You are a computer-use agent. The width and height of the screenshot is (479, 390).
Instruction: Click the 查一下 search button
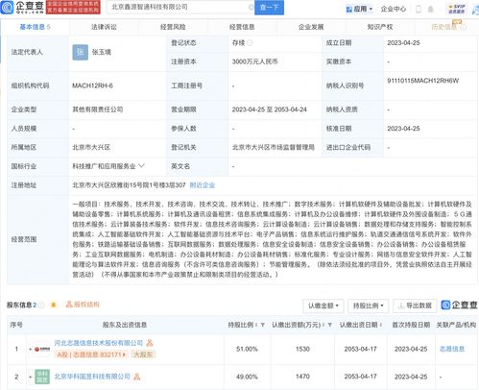269,7
